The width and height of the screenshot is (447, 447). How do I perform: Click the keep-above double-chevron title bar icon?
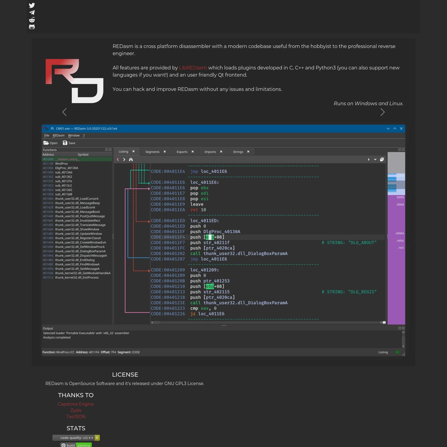pos(52,128)
